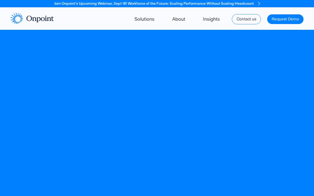Click the Request Demo button
Image resolution: width=314 pixels, height=196 pixels.
pyautogui.click(x=285, y=19)
